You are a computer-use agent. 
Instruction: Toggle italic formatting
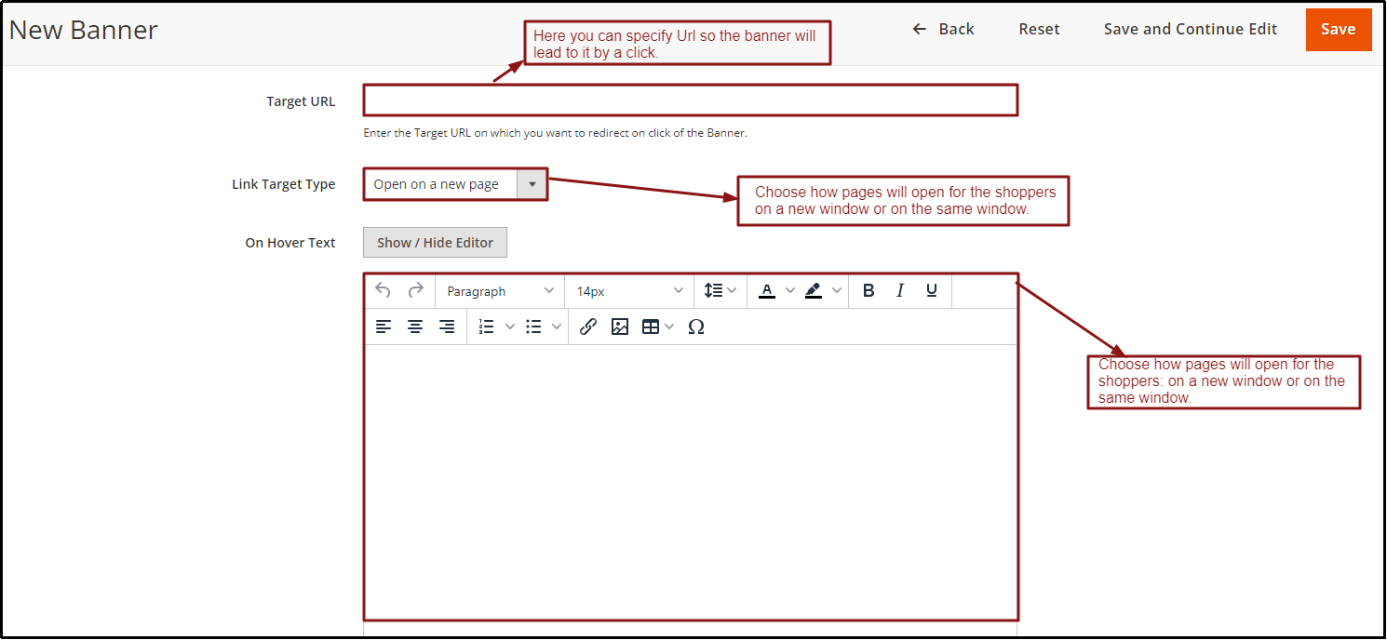pyautogui.click(x=899, y=290)
